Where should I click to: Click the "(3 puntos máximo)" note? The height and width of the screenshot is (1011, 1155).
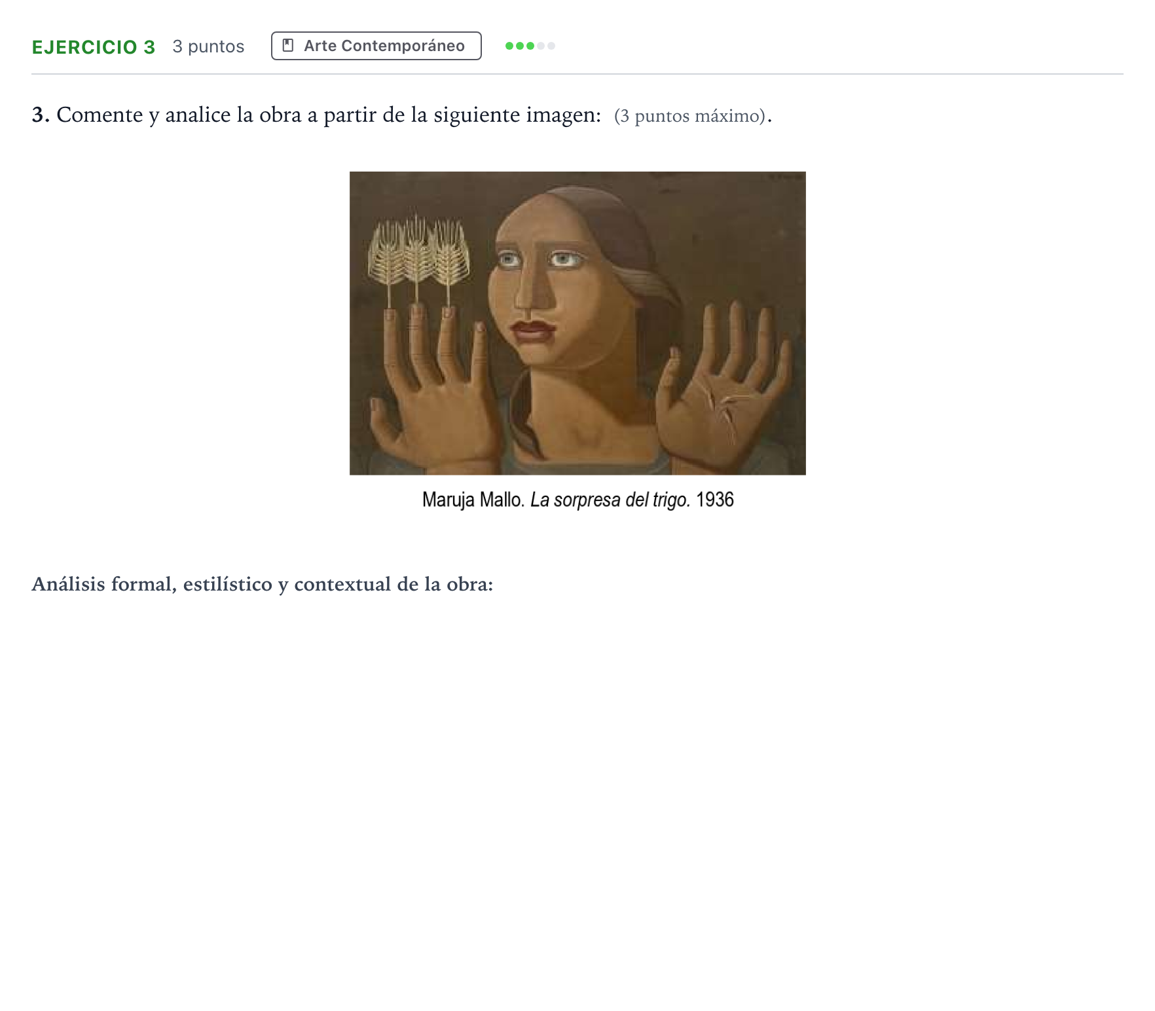pyautogui.click(x=690, y=116)
